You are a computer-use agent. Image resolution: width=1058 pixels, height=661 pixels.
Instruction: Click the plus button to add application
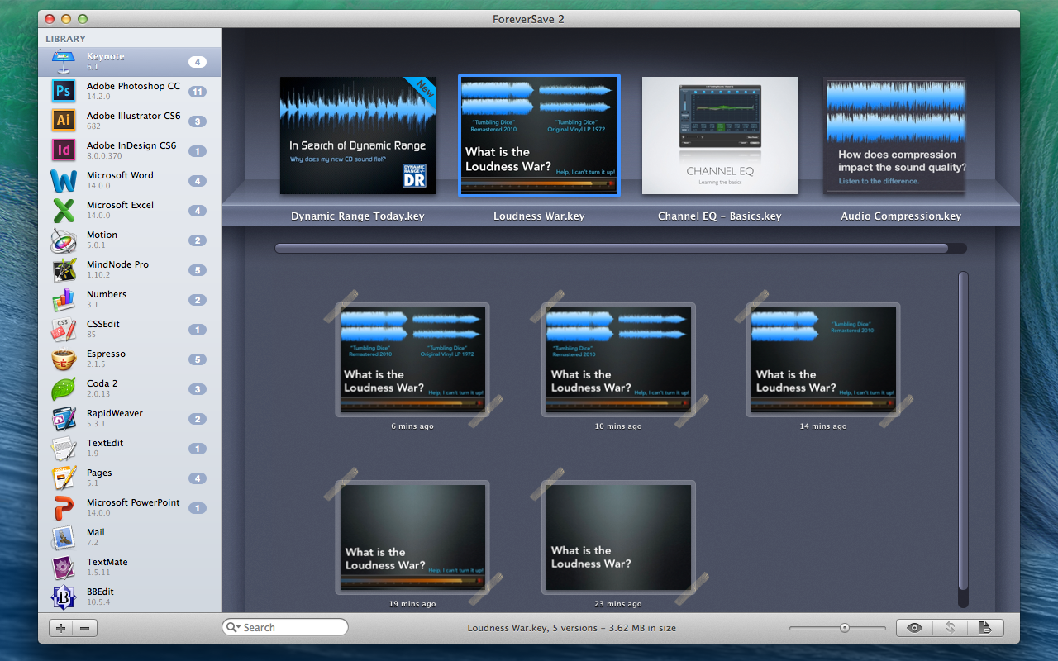pyautogui.click(x=61, y=628)
